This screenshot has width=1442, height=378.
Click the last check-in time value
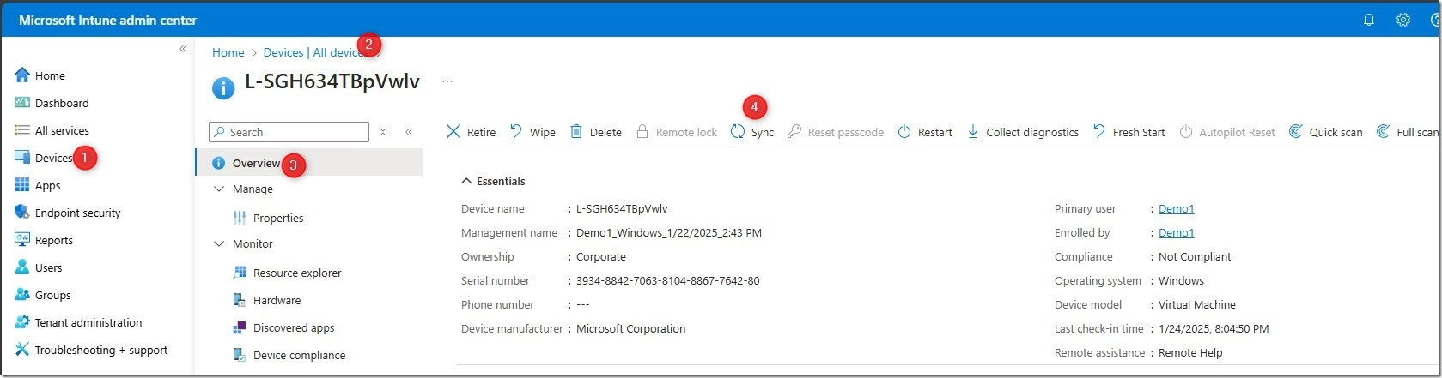click(1214, 328)
